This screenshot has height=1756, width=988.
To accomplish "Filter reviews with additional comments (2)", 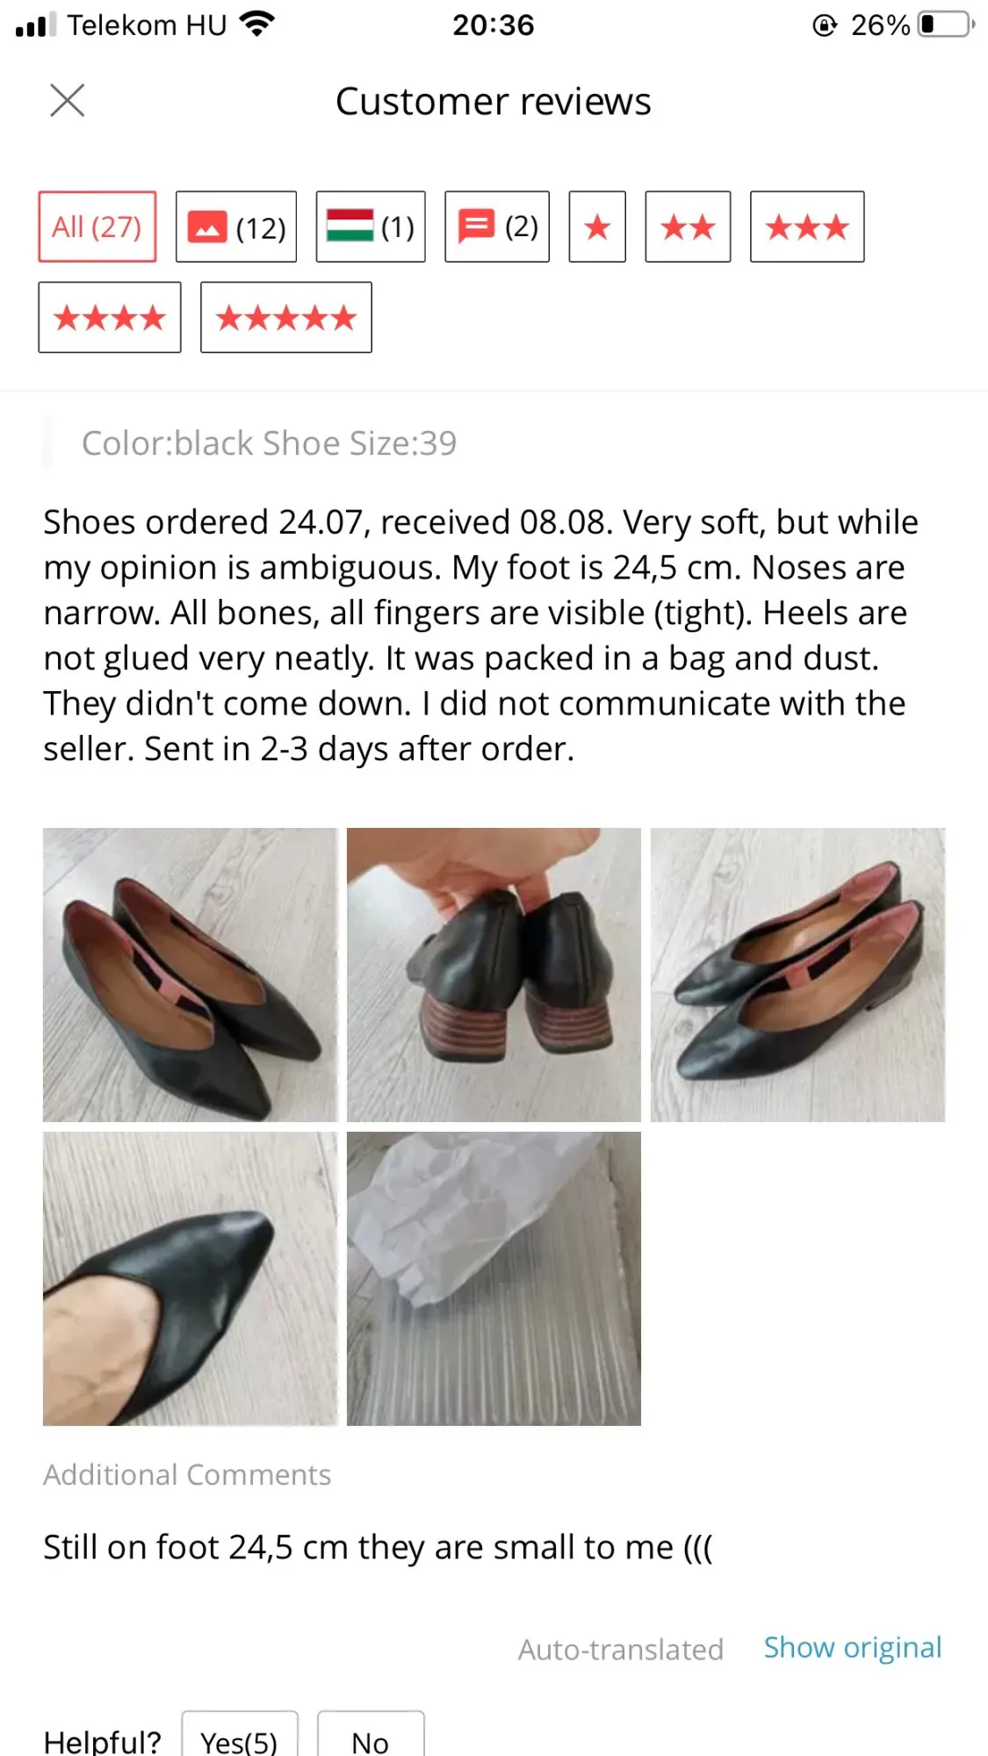I will click(x=497, y=227).
